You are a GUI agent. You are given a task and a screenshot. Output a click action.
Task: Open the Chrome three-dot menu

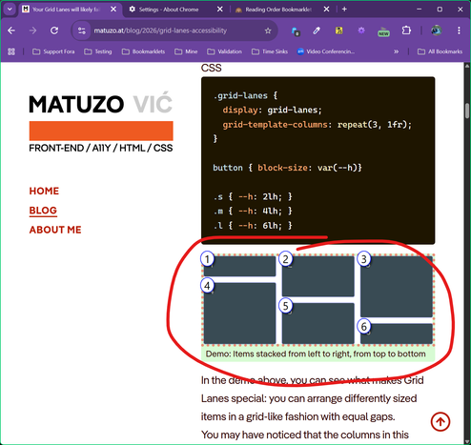pyautogui.click(x=459, y=30)
